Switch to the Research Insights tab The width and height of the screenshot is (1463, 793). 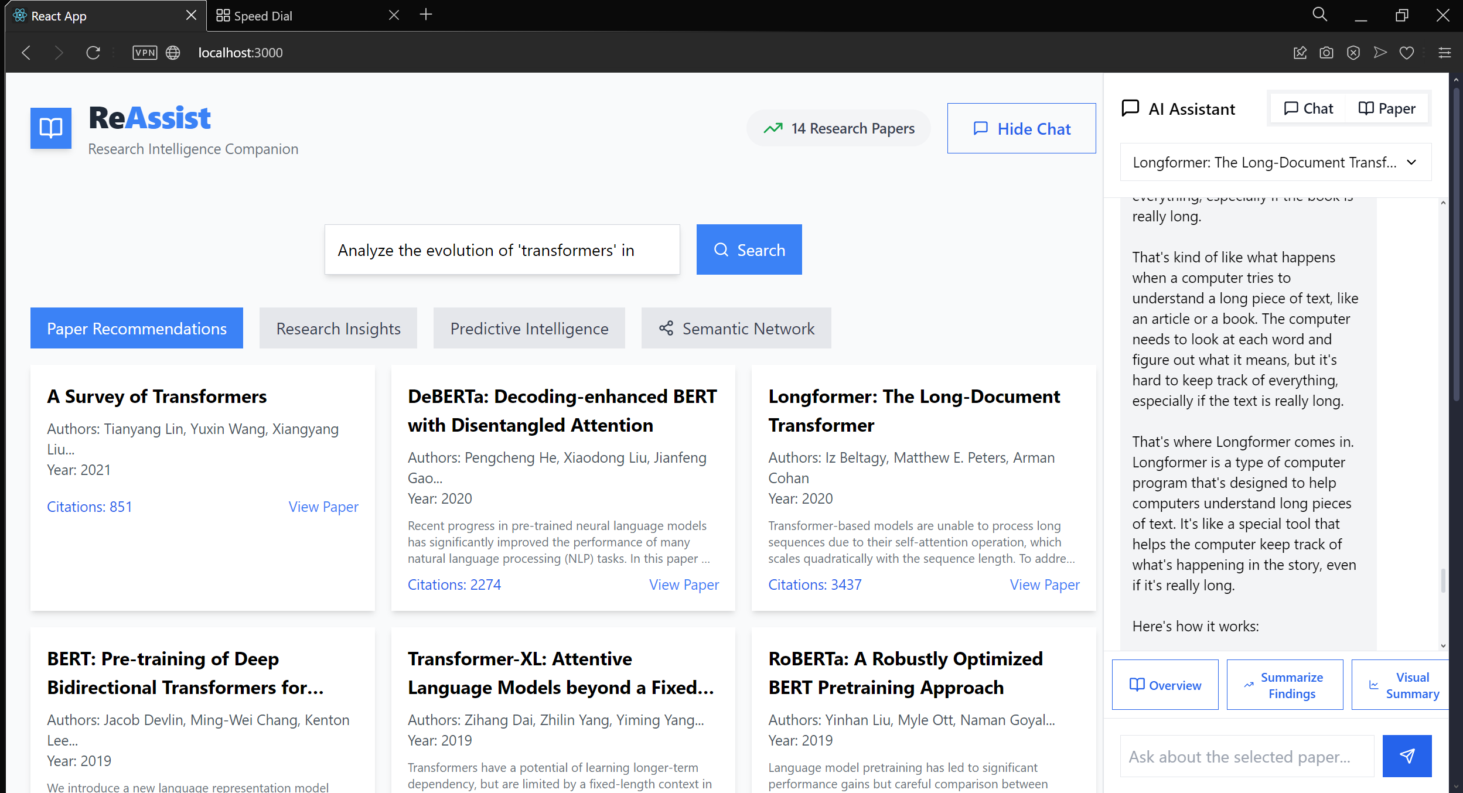pos(338,328)
